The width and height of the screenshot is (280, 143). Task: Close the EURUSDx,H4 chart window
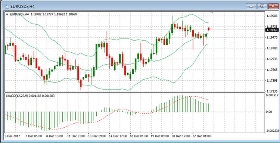coord(274,6)
